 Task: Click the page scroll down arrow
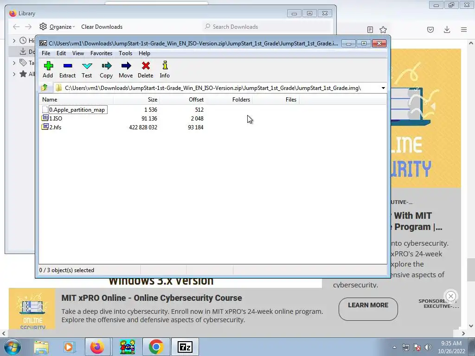coord(471,326)
